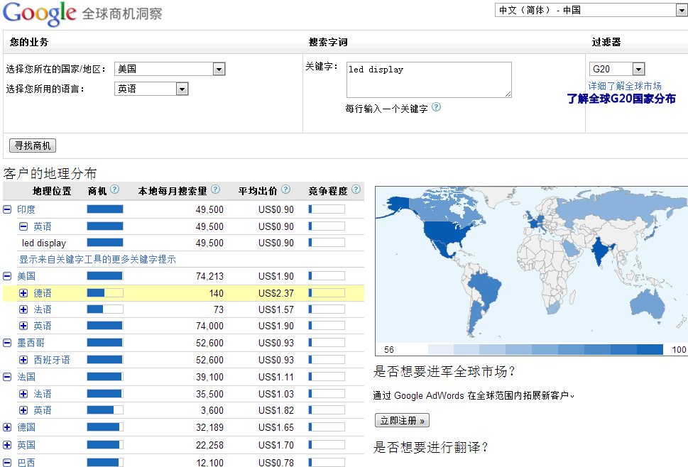Click the 22,258 search volume value
Viewport: 688px width, 467px height.
point(209,445)
